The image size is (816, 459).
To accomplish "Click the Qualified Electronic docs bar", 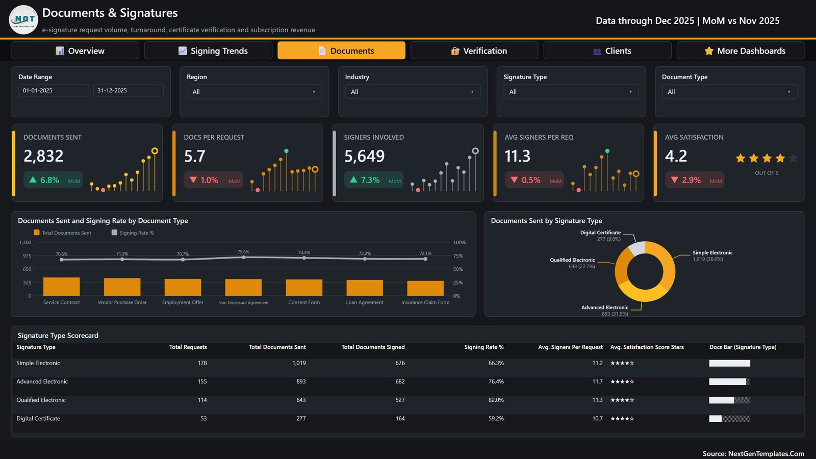I will coord(730,400).
